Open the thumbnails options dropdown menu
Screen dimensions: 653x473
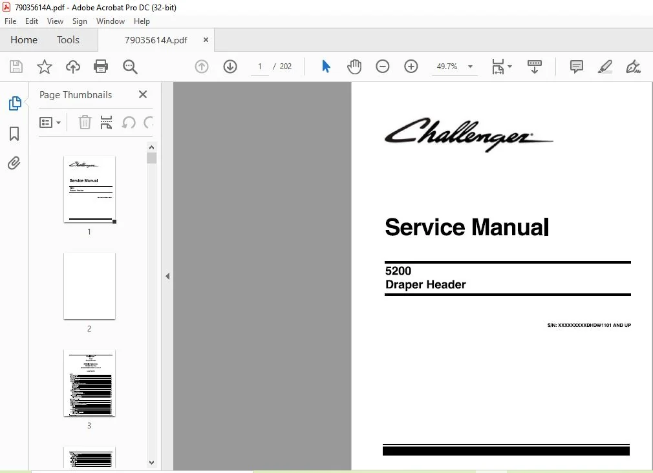(x=50, y=122)
